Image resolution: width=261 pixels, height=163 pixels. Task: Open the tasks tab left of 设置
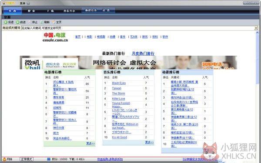coord(91,10)
